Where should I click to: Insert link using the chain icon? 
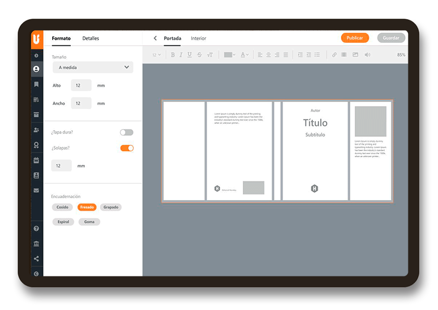[x=334, y=55]
